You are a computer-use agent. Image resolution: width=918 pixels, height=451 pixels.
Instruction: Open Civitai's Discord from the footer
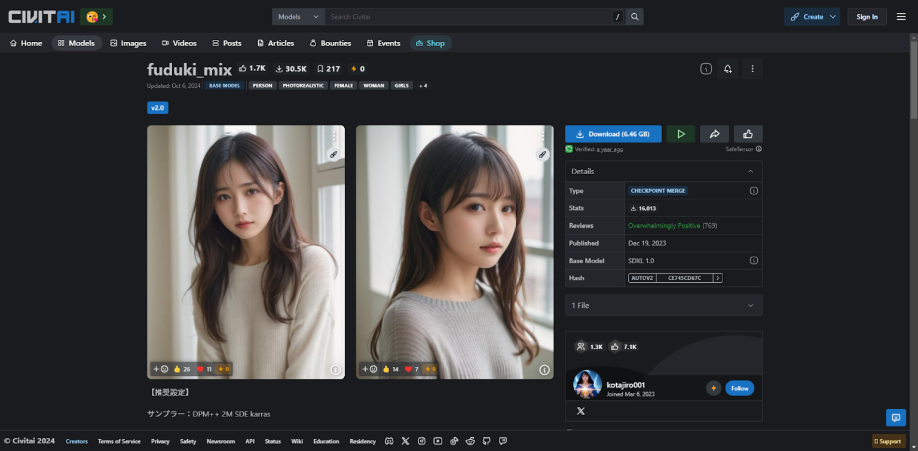389,441
